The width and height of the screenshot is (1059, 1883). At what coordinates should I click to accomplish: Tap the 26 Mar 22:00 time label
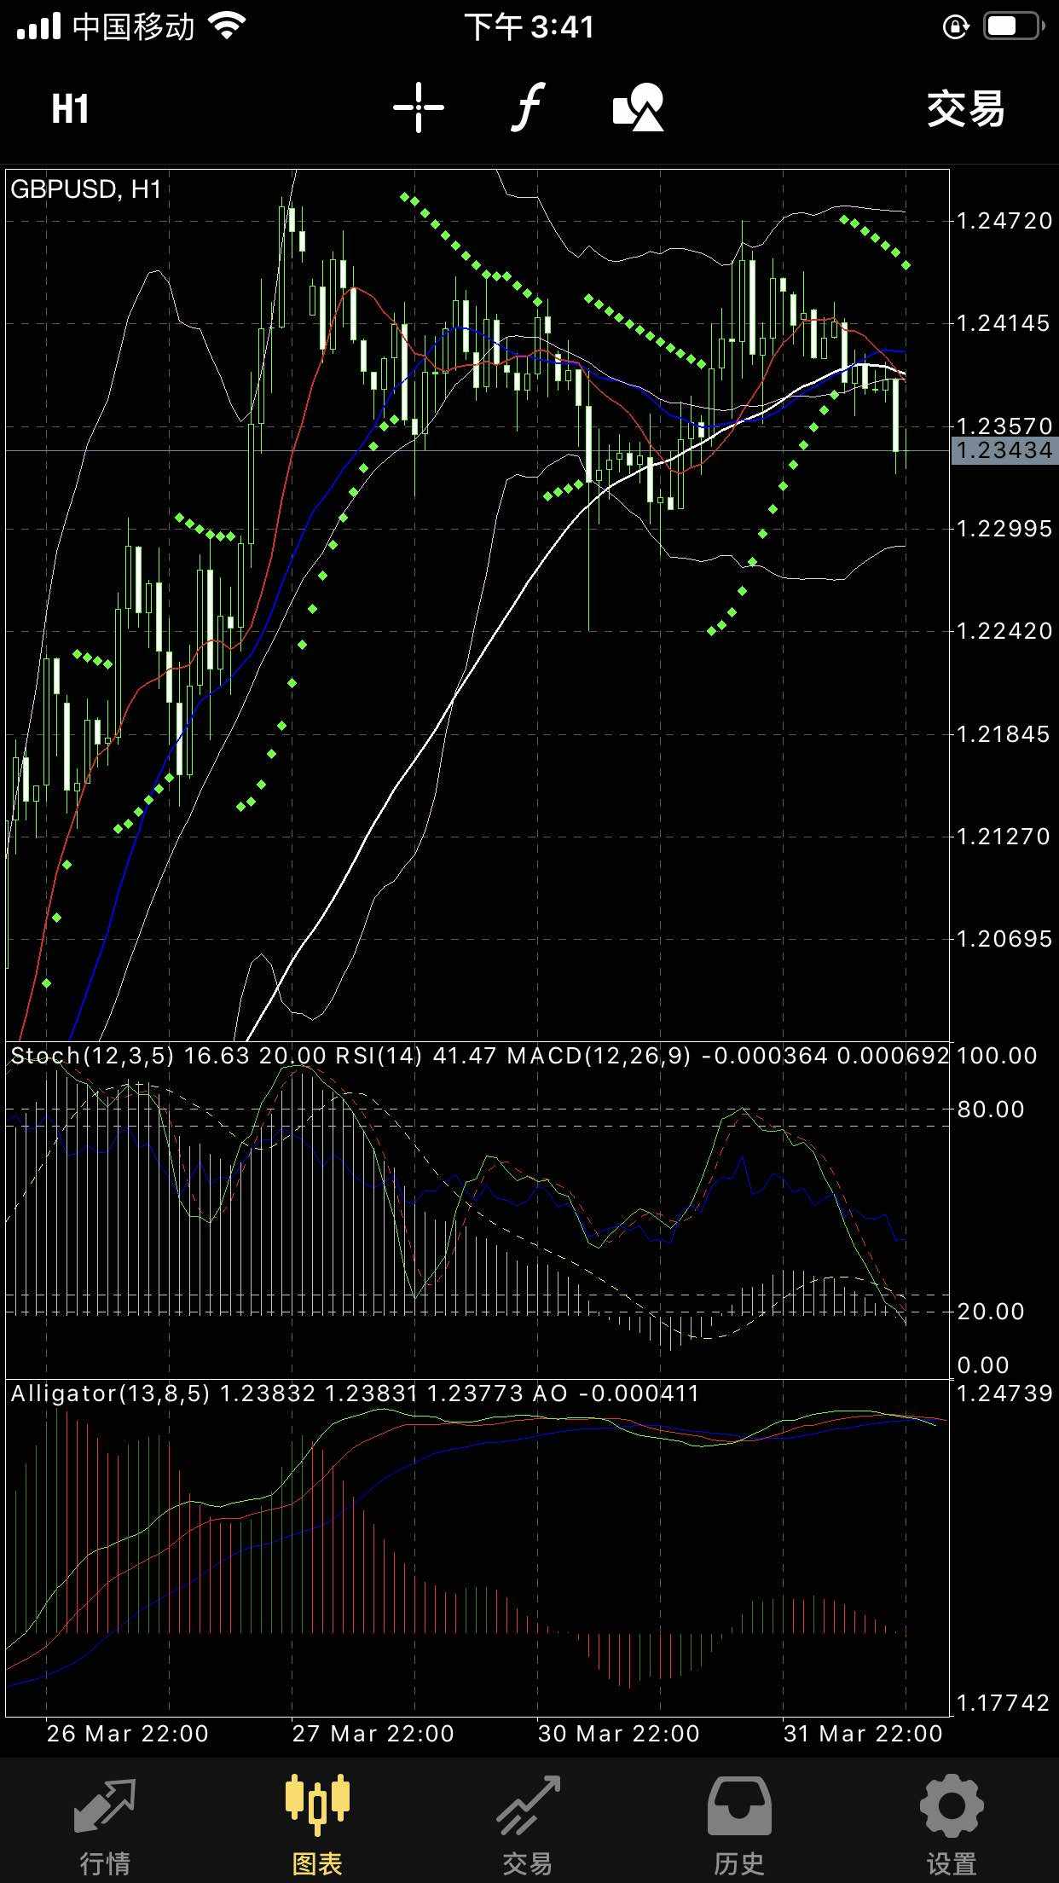pos(128,1734)
